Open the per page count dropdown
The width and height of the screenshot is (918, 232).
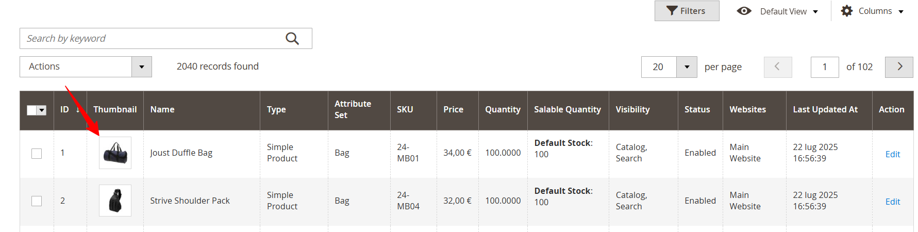pyautogui.click(x=687, y=67)
